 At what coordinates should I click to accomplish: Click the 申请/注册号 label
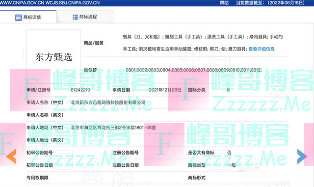coord(38,90)
